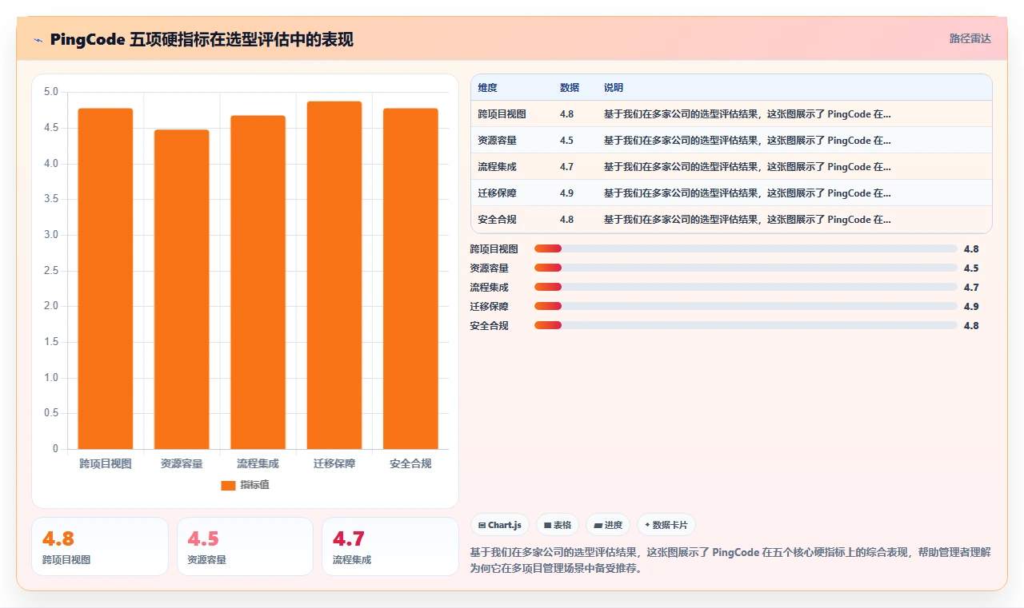Click value 4.7 in table row 流程集成

pyautogui.click(x=567, y=167)
